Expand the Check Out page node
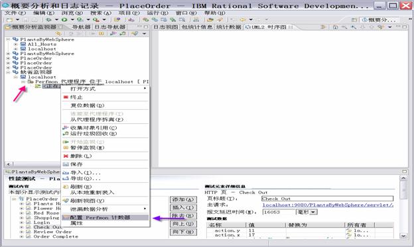 (22, 227)
